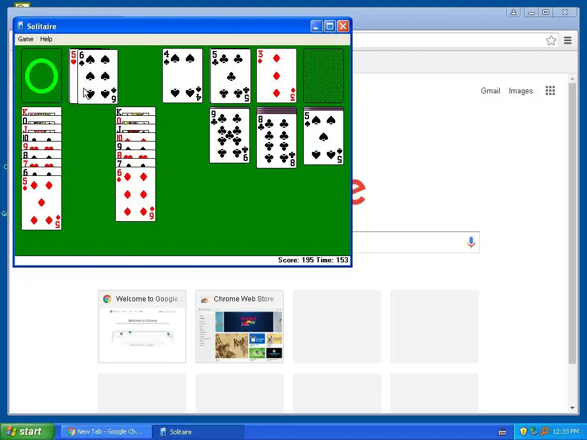The height and width of the screenshot is (440, 587).
Task: Start voice search with microphone icon
Action: 471,242
